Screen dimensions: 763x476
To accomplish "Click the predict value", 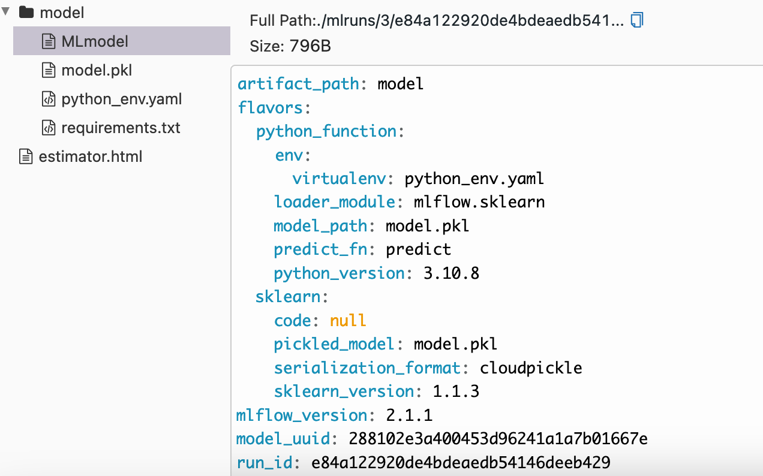I will click(x=419, y=249).
